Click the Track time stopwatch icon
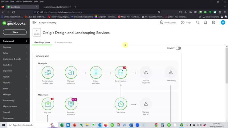Screen dimensions: 228x128 [121, 104]
